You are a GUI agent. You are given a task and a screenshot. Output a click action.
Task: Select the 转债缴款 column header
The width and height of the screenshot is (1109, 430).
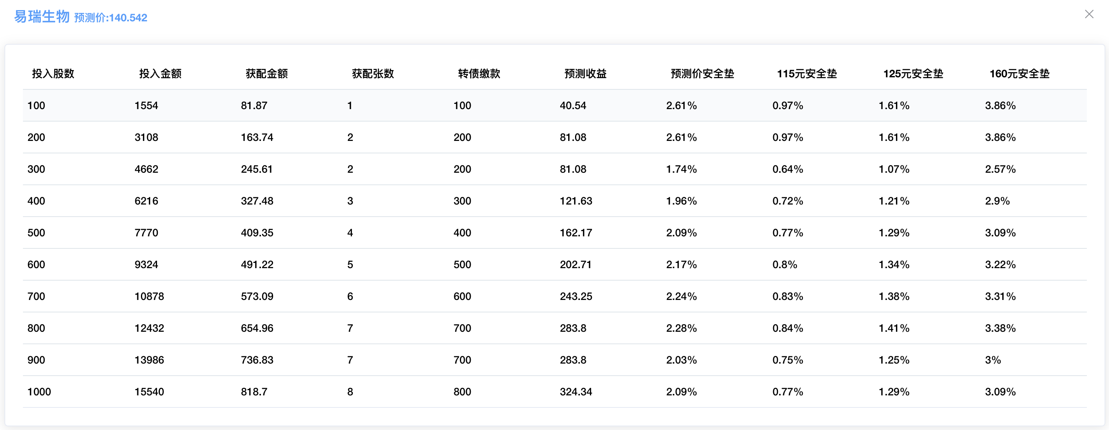point(479,74)
